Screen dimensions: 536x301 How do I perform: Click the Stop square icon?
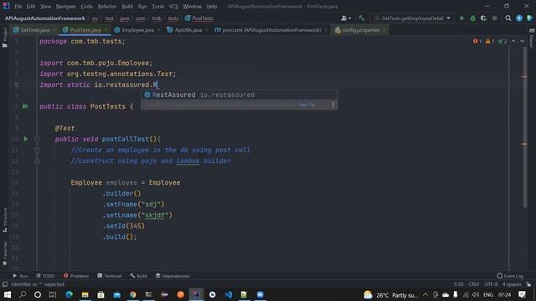tap(495, 18)
